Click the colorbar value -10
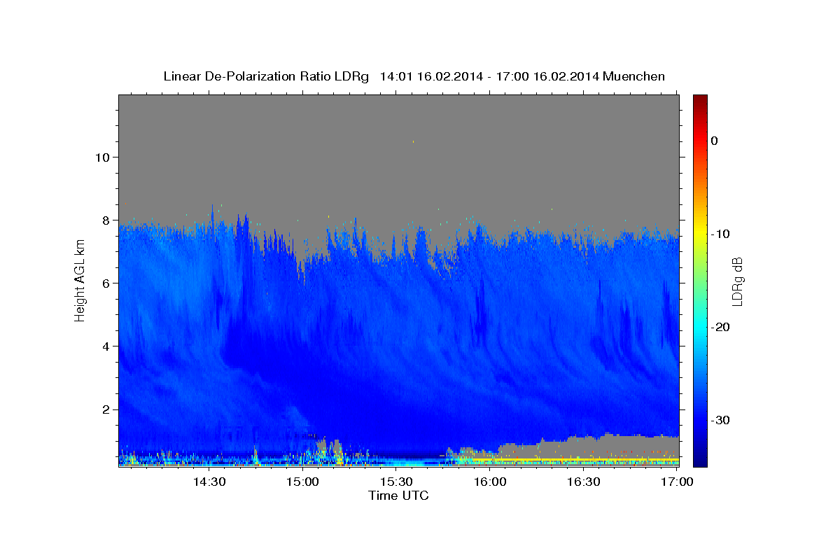This screenshot has width=840, height=560. click(720, 234)
